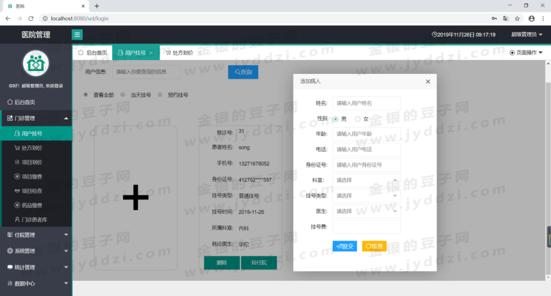The height and width of the screenshot is (296, 551).
Task: Switch to the 后台首页 tab
Action: (x=92, y=53)
